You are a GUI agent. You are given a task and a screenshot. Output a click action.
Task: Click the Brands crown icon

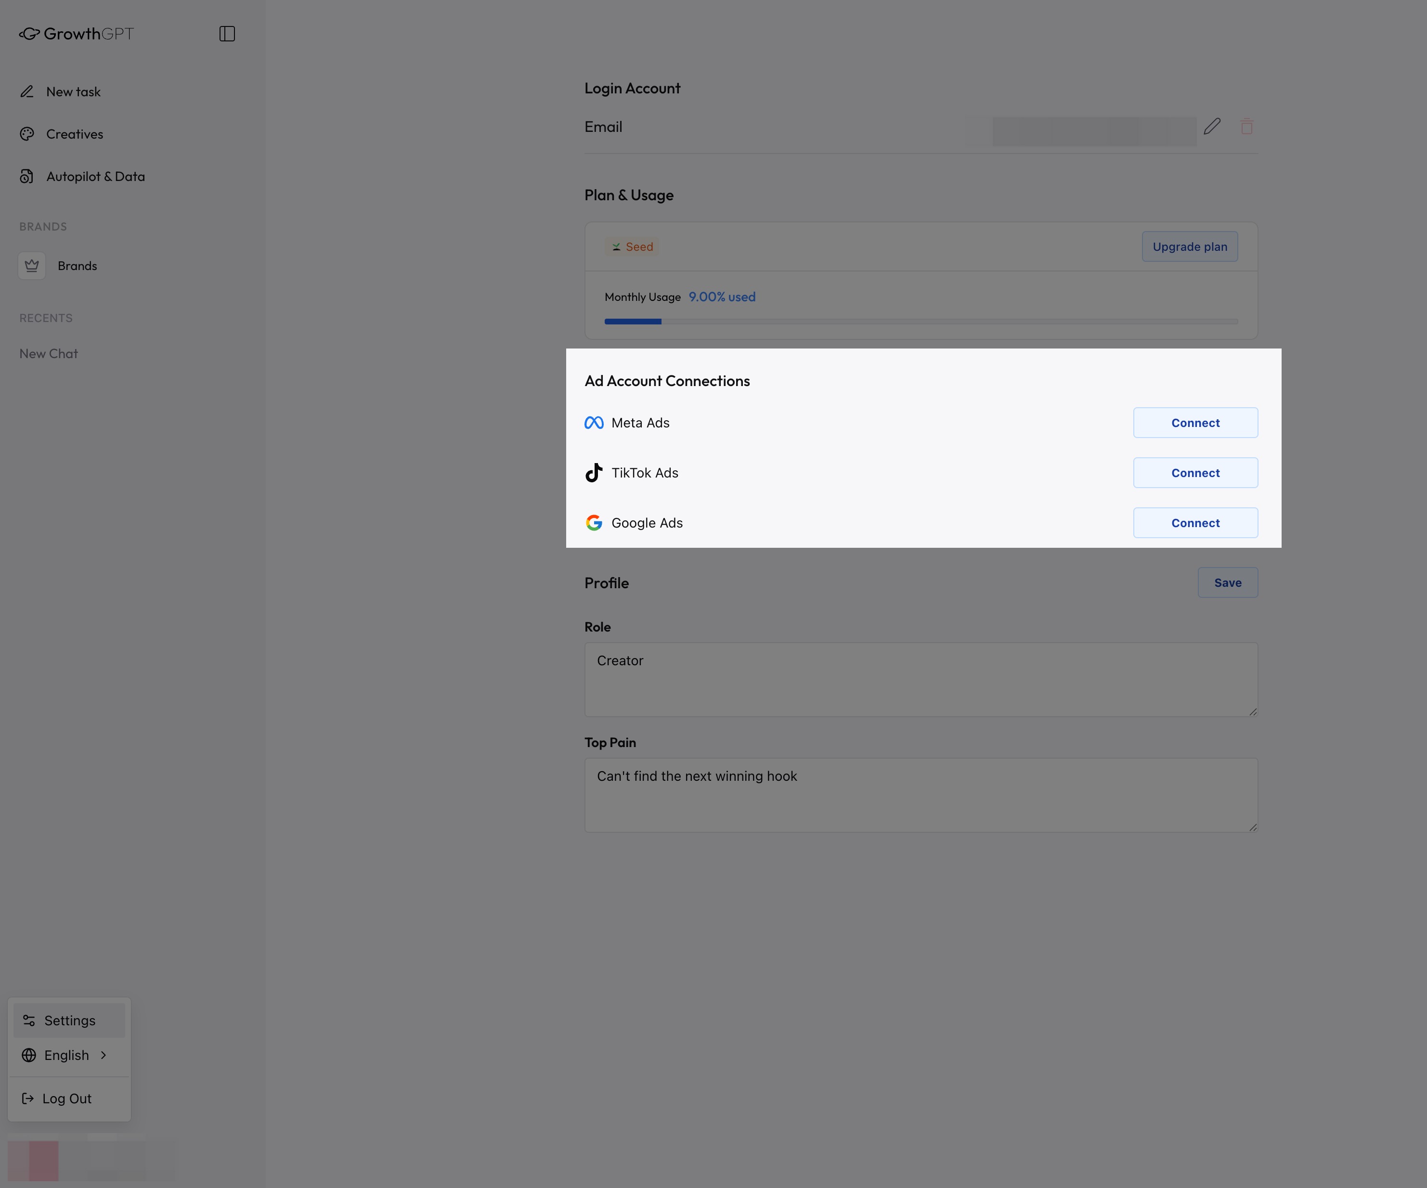32,266
